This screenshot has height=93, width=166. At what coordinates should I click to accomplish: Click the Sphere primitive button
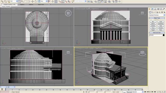pos(153,24)
